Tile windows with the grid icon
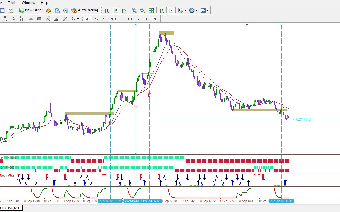The height and width of the screenshot is (212, 340). coord(151,10)
